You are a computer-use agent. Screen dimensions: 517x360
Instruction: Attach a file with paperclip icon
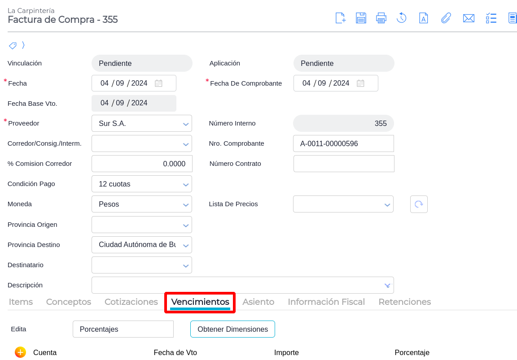(446, 18)
